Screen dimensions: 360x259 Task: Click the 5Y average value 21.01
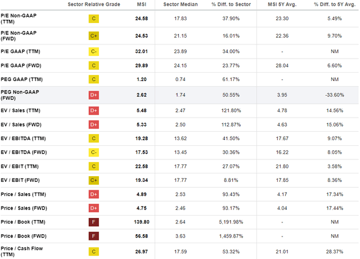click(282, 252)
